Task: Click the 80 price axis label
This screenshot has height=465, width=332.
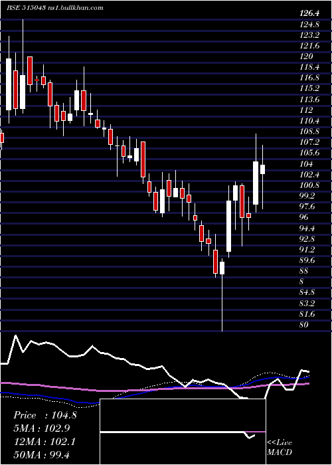Action: [x=304, y=324]
